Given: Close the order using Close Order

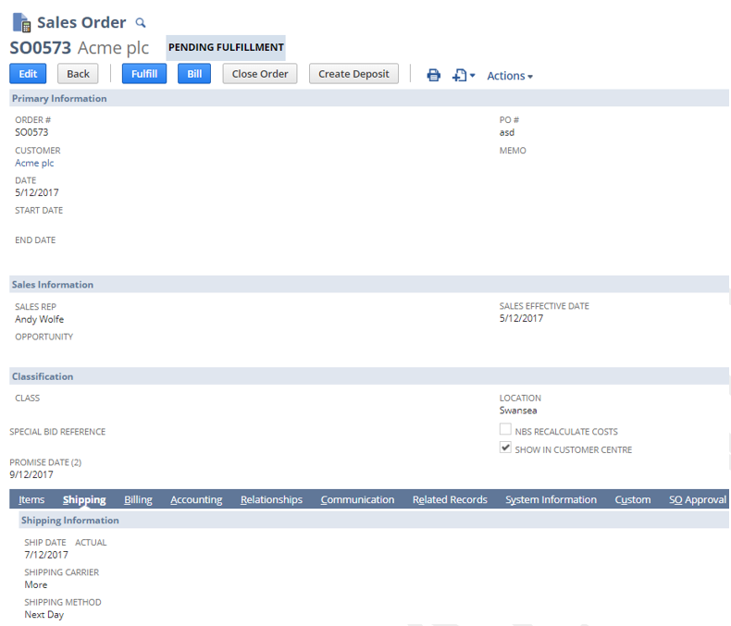Looking at the screenshot, I should 259,74.
